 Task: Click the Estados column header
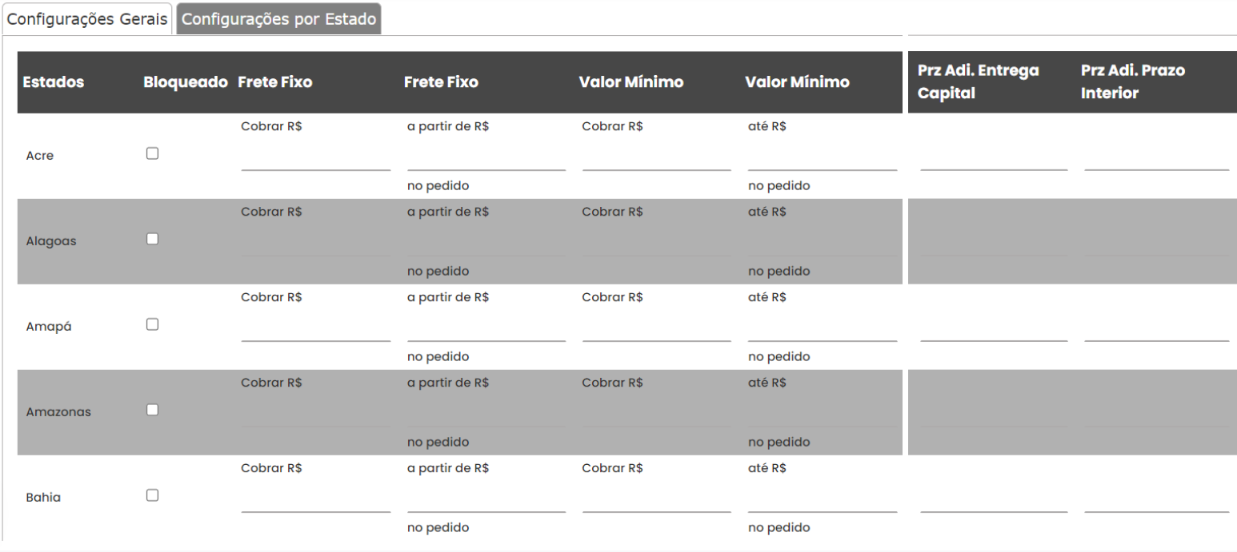(53, 82)
